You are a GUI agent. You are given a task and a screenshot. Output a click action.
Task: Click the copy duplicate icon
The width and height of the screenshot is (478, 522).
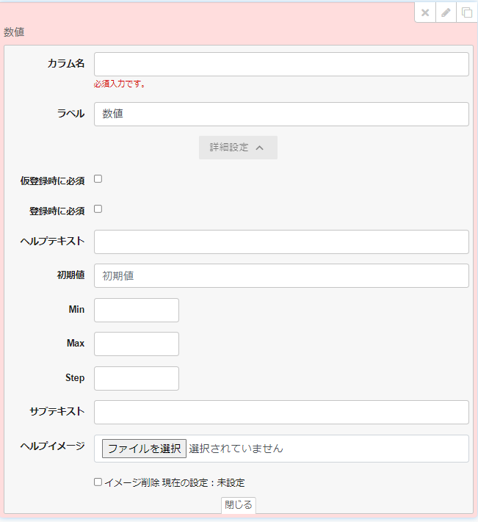point(466,12)
